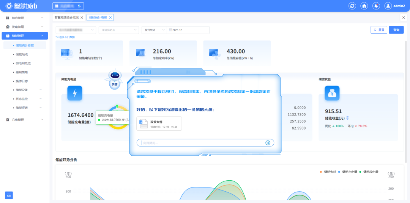Collapse the sidebar with the bottom-left icon
This screenshot has width=410, height=203.
9,195
